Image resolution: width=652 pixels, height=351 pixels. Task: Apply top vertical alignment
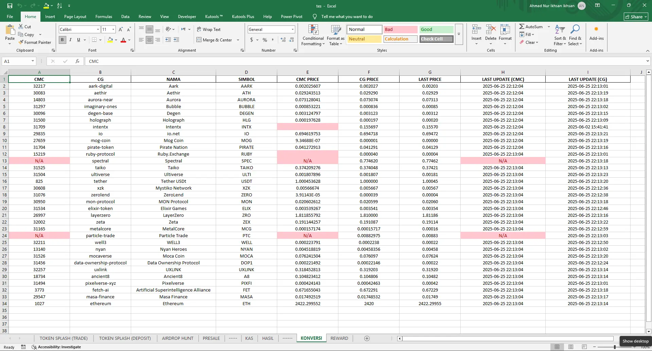141,30
